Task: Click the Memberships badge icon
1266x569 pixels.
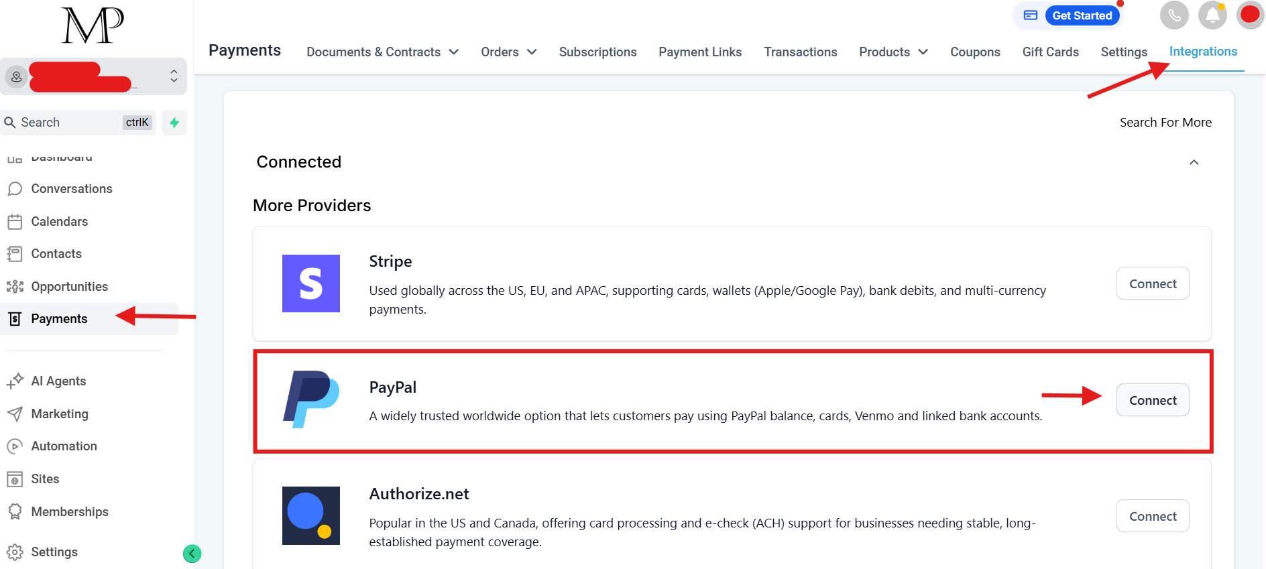Action: (x=15, y=512)
